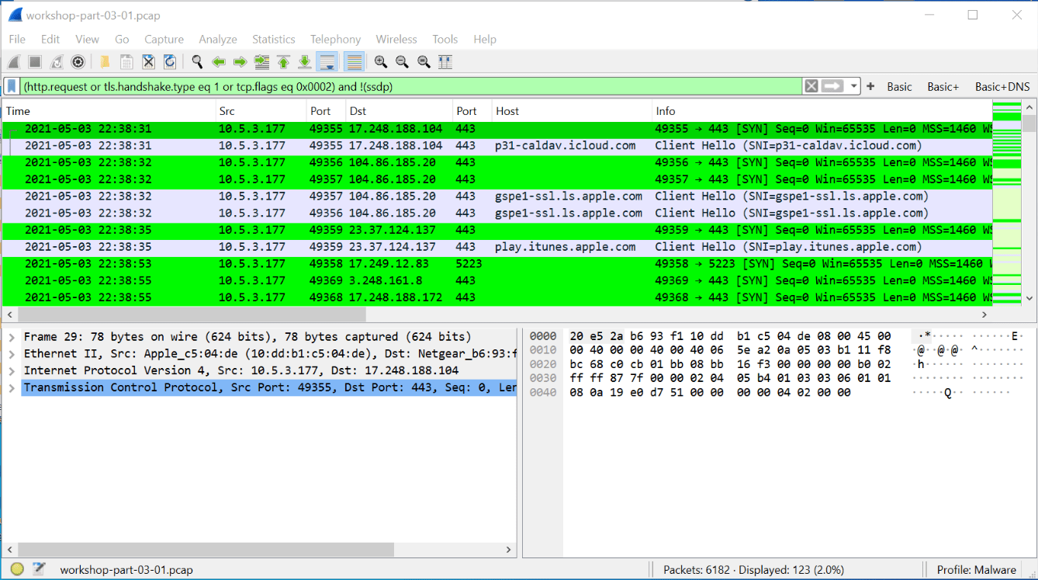
Task: Open the Telephony menu
Action: click(x=335, y=39)
